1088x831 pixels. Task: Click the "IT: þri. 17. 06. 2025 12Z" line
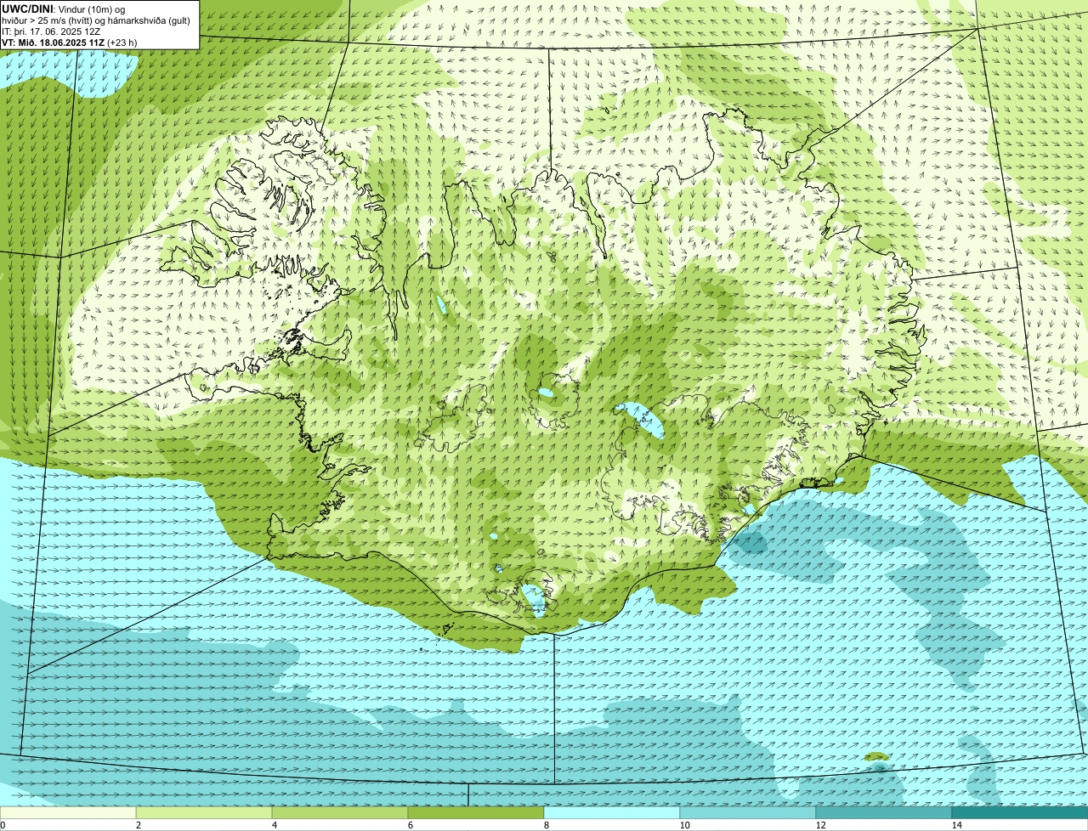52,31
